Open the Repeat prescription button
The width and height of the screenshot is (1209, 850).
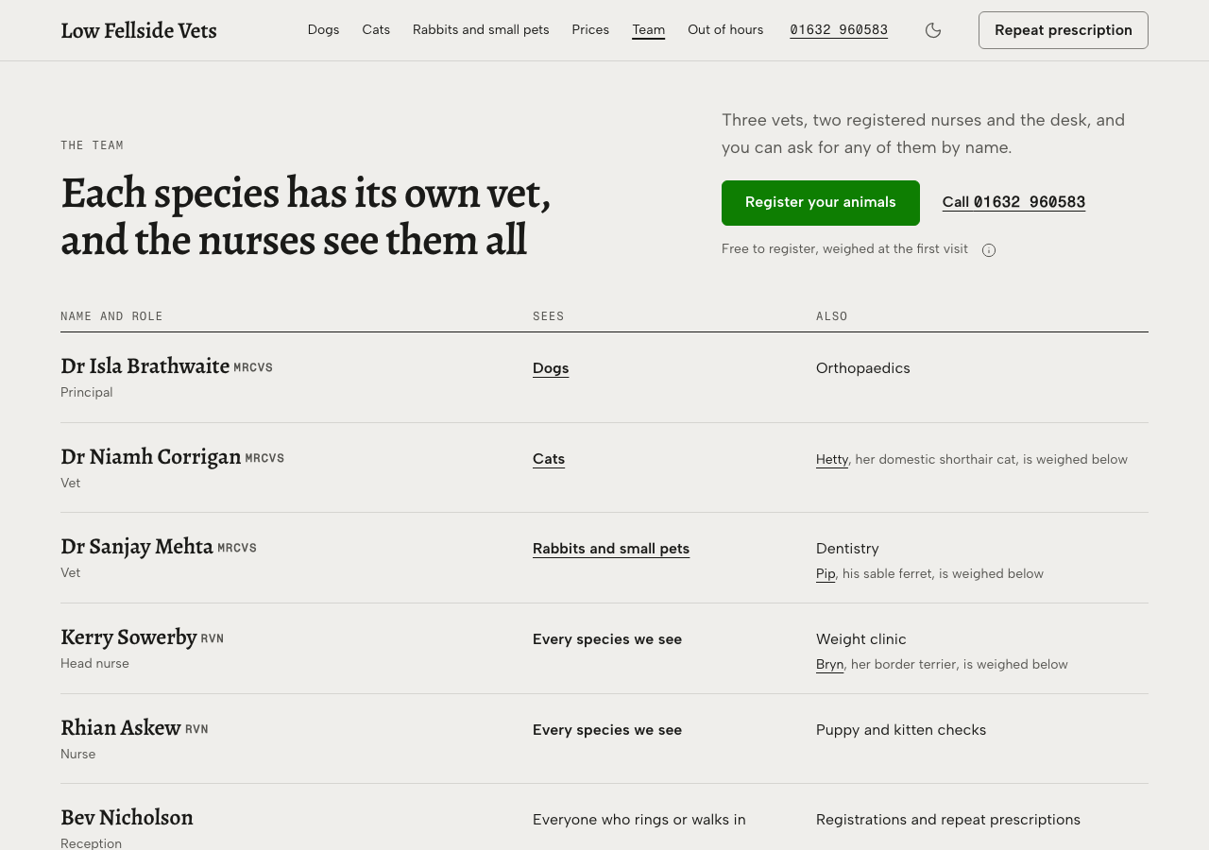[x=1064, y=30]
